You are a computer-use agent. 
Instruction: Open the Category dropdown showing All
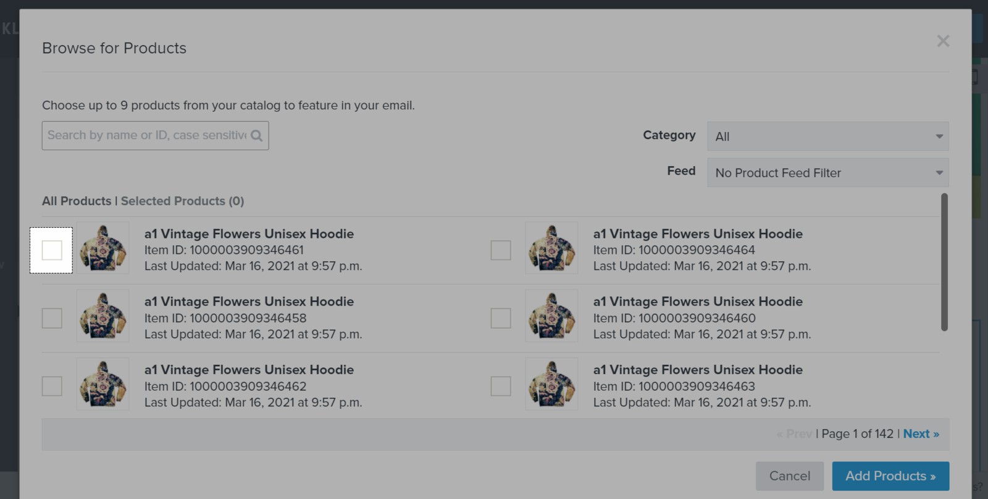(827, 135)
